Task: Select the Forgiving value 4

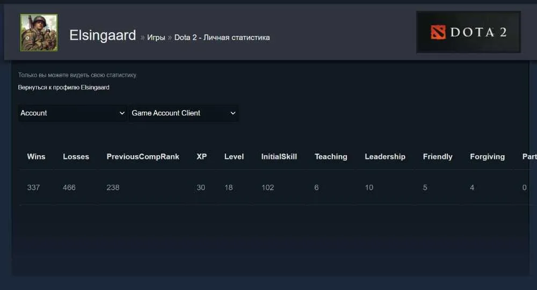Action: (x=472, y=187)
